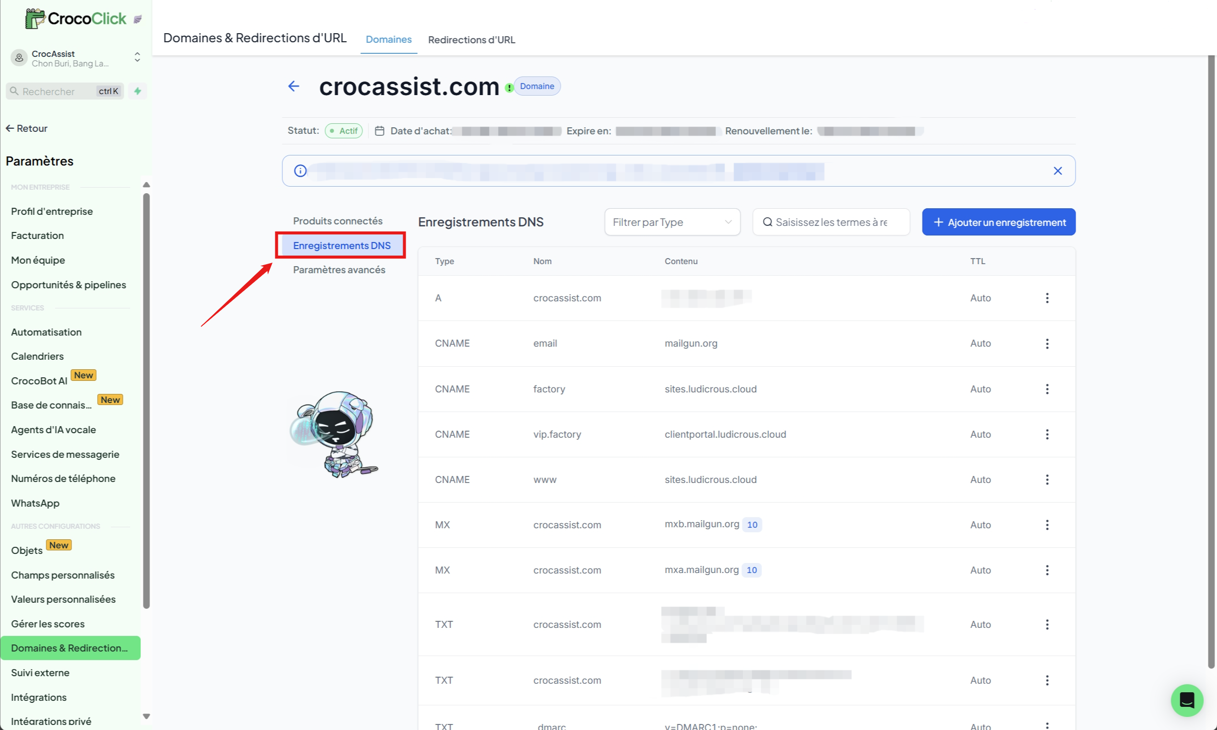
Task: Open Automatisation settings
Action: pyautogui.click(x=46, y=332)
